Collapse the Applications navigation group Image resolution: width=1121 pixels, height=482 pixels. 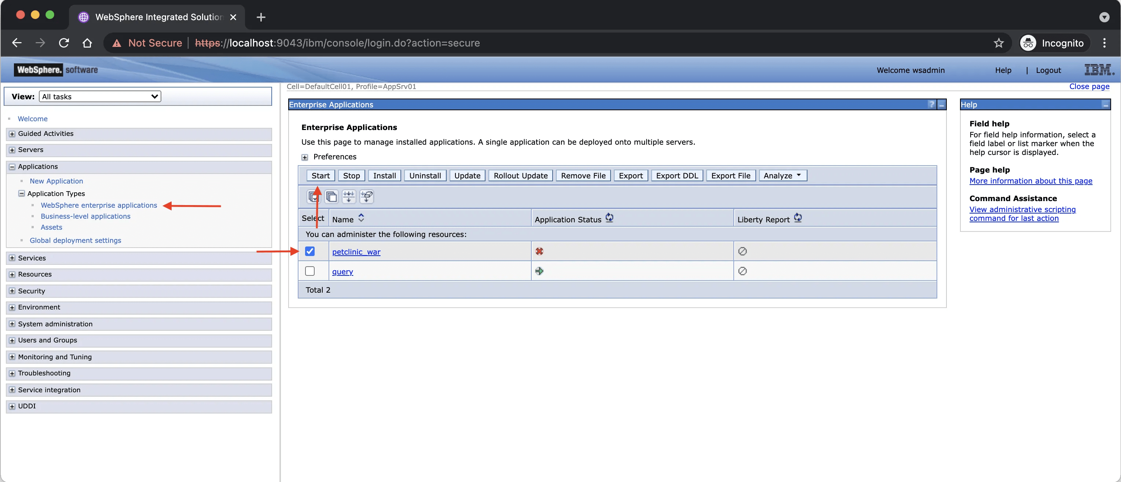[x=12, y=166]
